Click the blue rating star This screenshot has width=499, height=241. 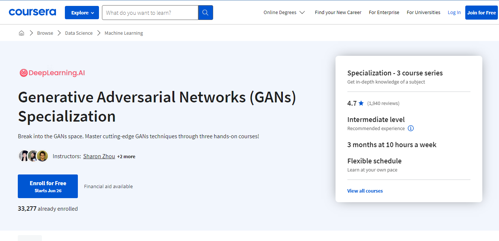(361, 103)
